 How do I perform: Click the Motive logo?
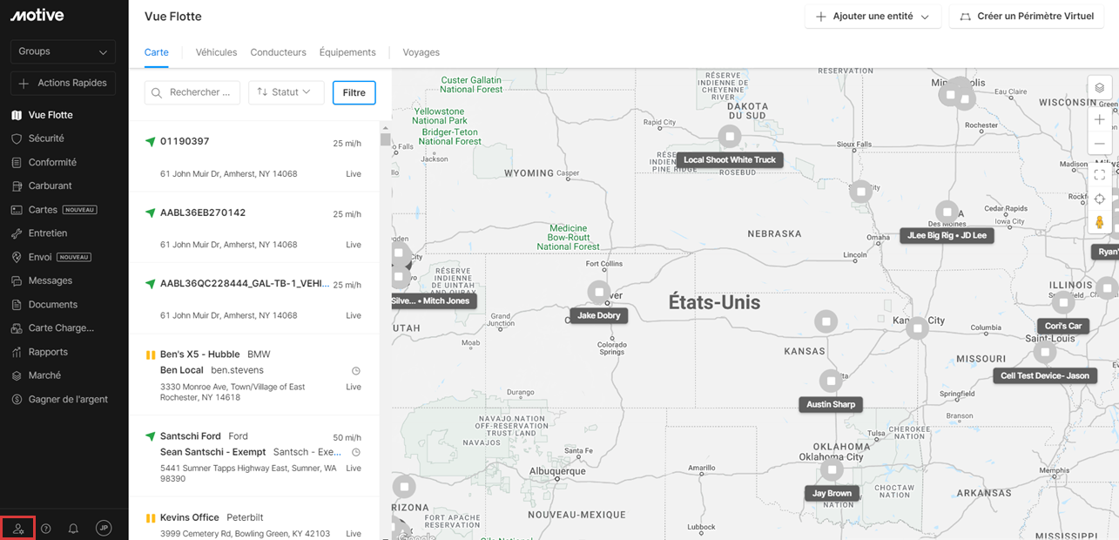37,16
